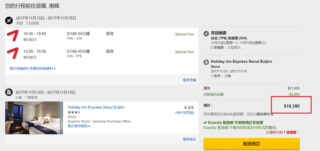Click 直飛 label on the ICN - TPE flight
320x151 pixels.
(110, 51)
